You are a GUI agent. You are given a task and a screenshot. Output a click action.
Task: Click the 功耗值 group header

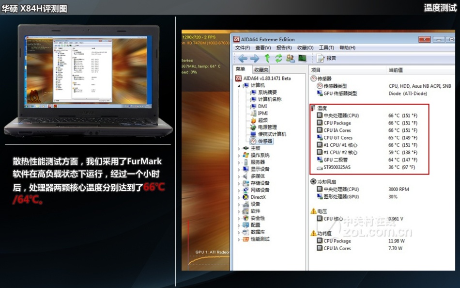click(321, 233)
